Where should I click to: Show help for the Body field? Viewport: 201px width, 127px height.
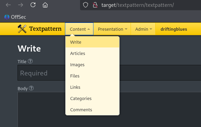point(31,88)
